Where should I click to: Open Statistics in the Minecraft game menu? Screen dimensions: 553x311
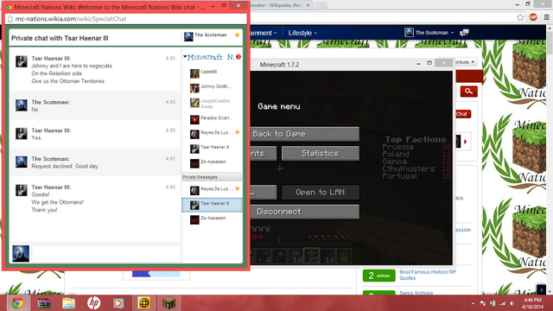click(321, 154)
